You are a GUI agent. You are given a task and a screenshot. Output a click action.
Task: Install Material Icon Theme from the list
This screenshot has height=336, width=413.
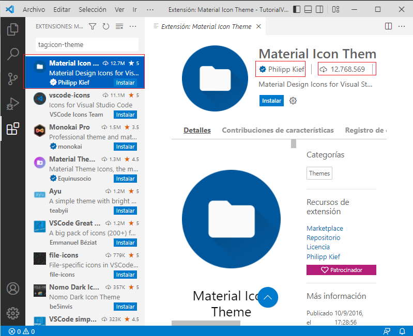click(x=126, y=83)
